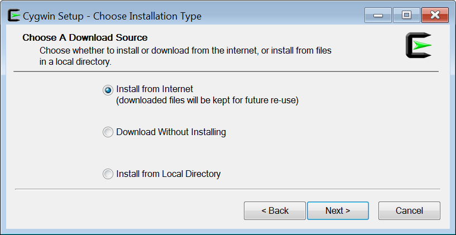Choose Download Without Installing radio circle
This screenshot has height=235, width=456.
click(108, 132)
